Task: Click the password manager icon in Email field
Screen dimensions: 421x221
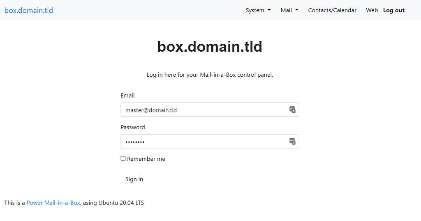Action: point(292,109)
